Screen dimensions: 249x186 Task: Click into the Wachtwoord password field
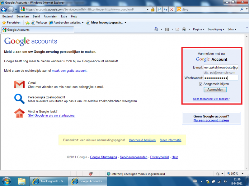point(221,78)
